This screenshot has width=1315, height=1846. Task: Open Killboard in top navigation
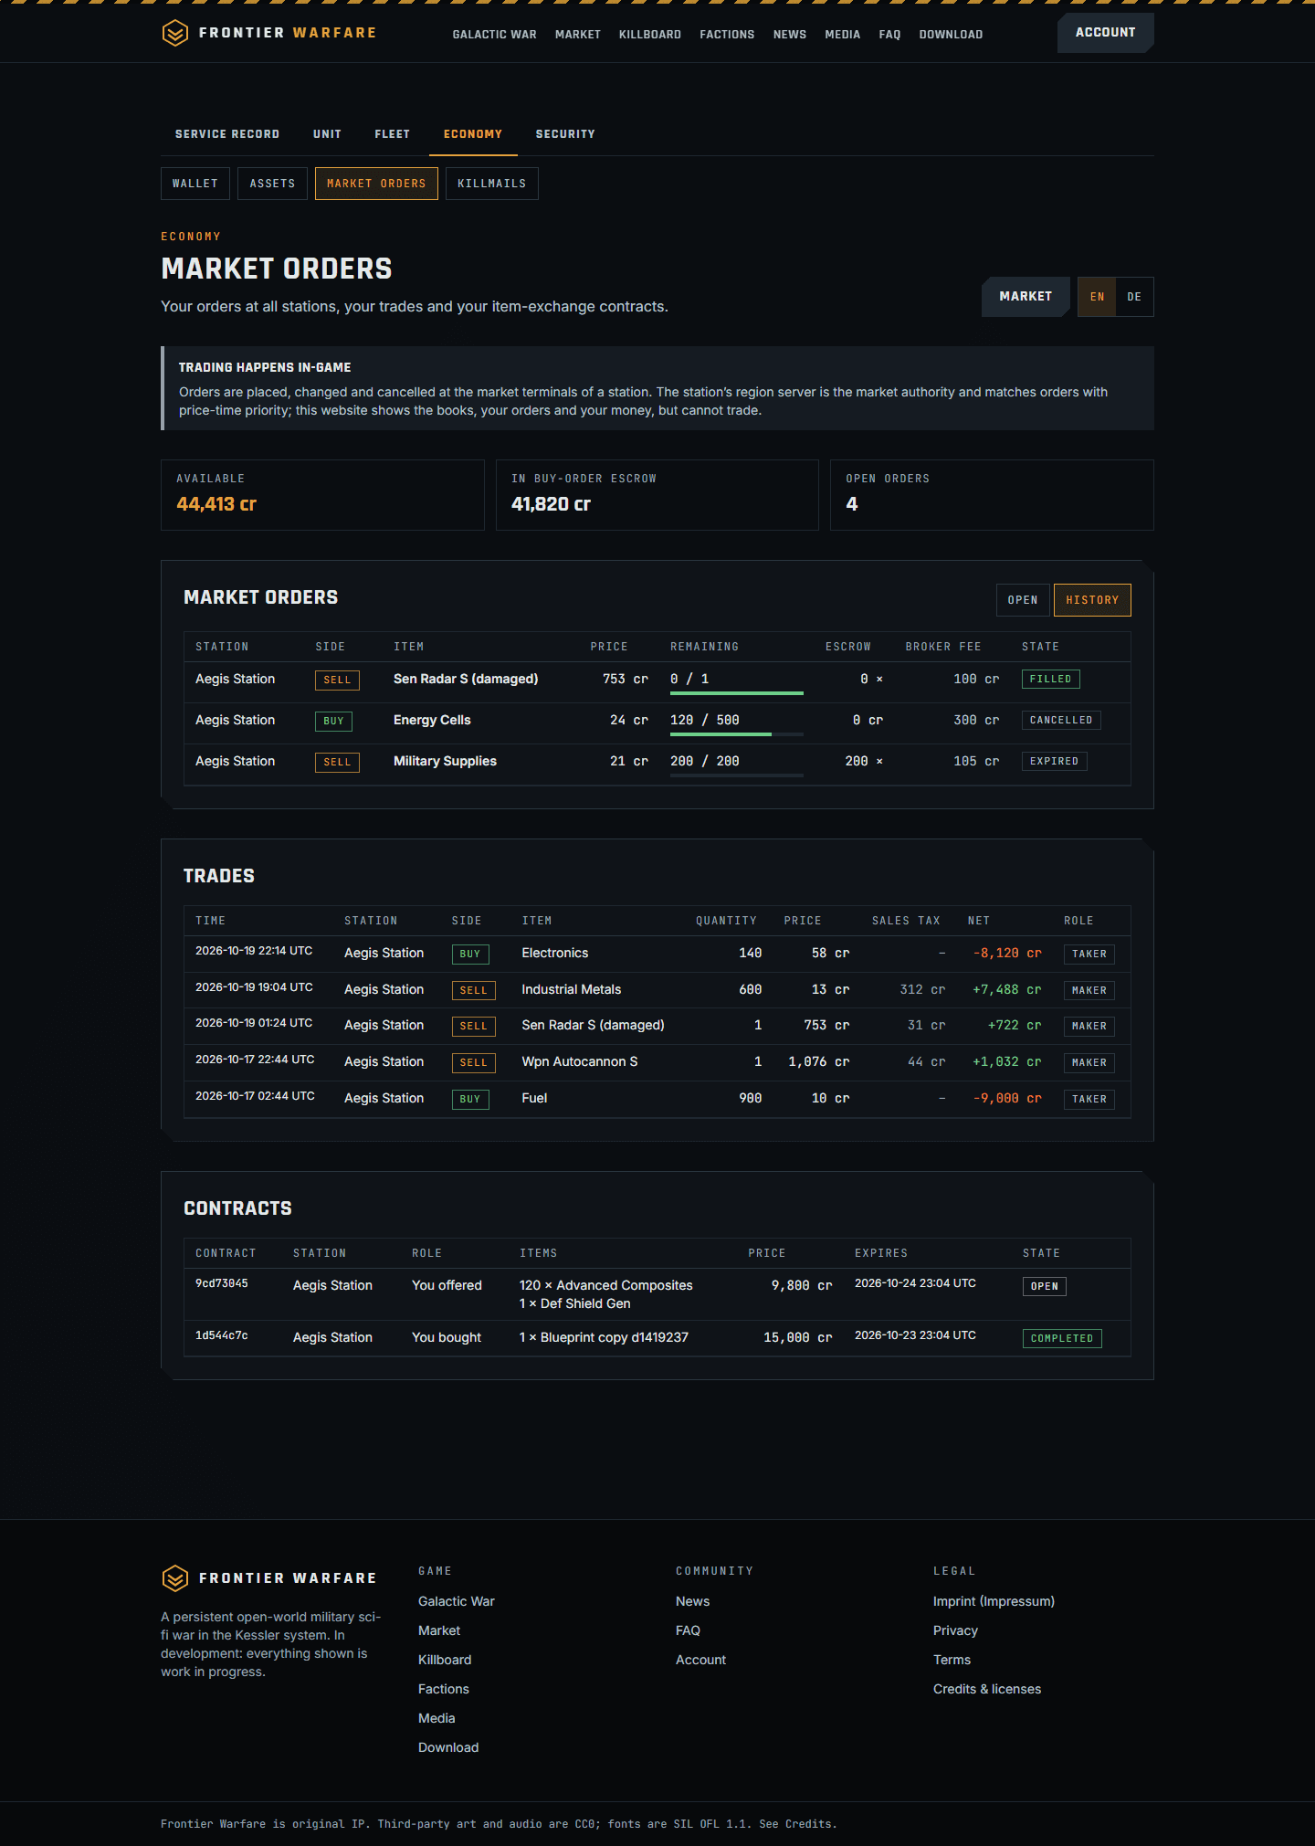[x=650, y=35]
